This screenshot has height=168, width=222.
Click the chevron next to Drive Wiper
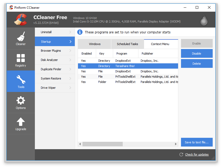(x=70, y=88)
